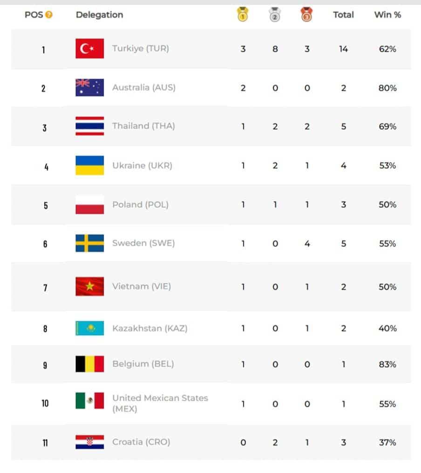The height and width of the screenshot is (473, 421).
Task: Open United Mexican States (MEX) delegation
Action: pos(160,403)
